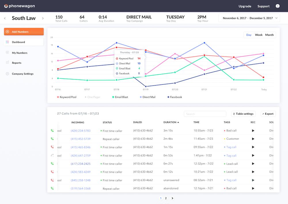Click the plus icon on Add Numbers
Viewport: 288px width, 204px height.
coord(7,32)
